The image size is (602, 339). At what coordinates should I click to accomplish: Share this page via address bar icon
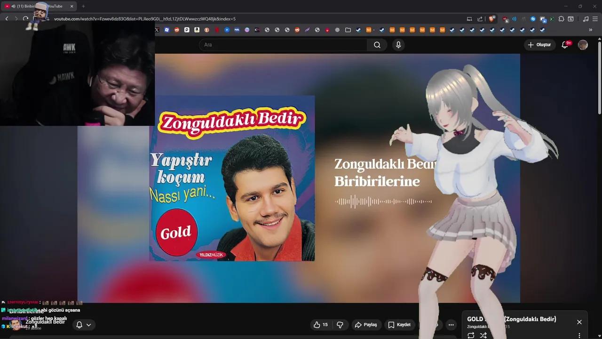pyautogui.click(x=480, y=19)
